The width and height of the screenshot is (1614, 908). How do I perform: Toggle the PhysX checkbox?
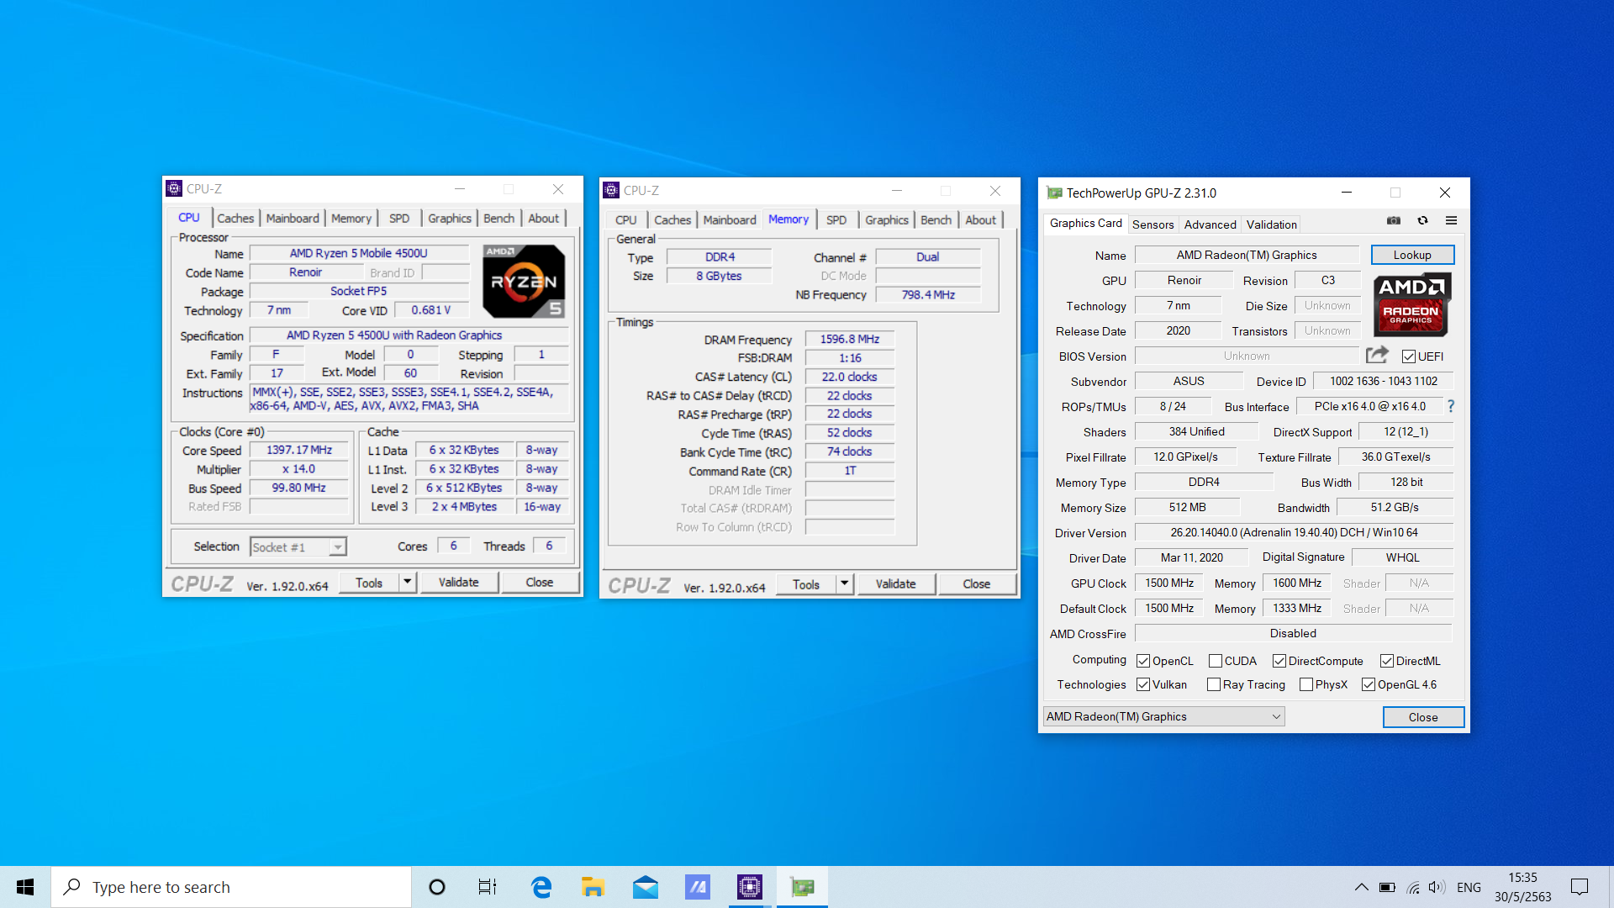[x=1306, y=684]
